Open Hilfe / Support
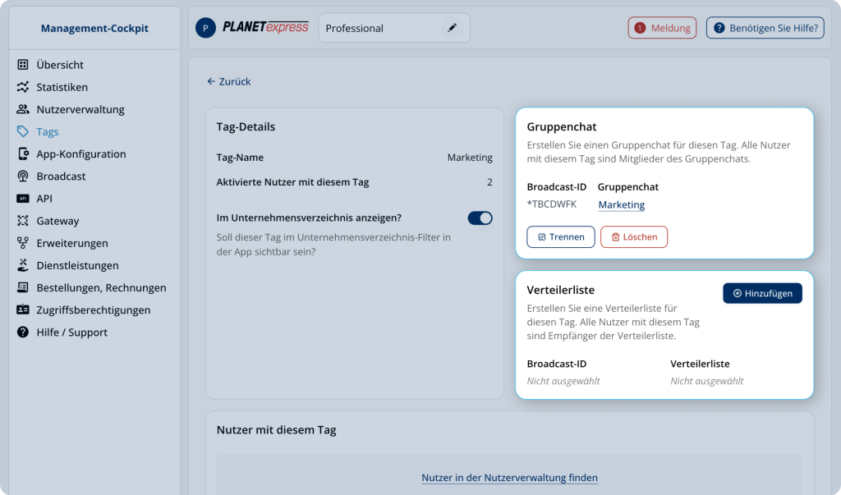 [72, 332]
